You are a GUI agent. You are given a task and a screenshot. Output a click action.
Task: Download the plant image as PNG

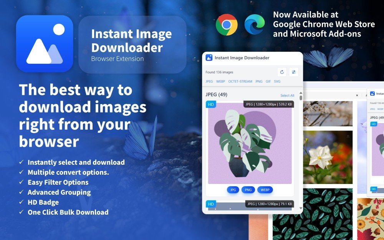coord(248,190)
